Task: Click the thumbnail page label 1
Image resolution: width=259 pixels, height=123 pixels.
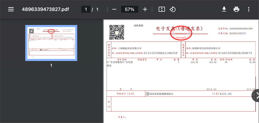Action: (x=51, y=66)
